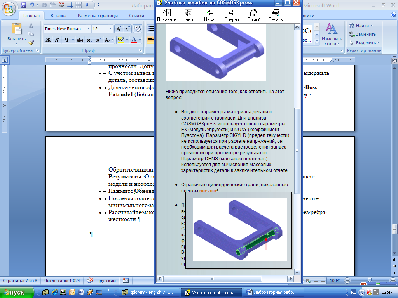Click the spelling ABC quick access icon

[61, 5]
